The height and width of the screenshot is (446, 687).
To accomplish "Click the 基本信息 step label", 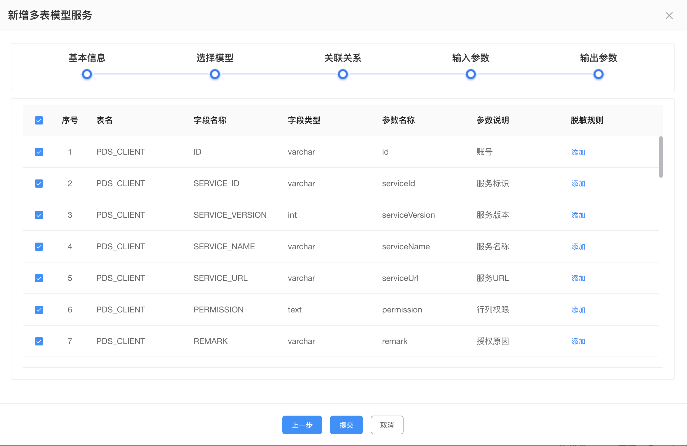I will pyautogui.click(x=87, y=58).
